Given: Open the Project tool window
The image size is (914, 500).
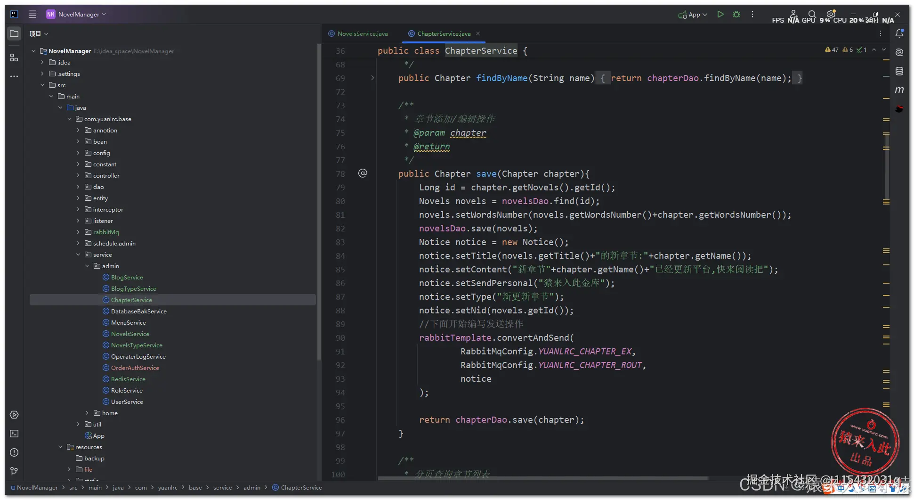Looking at the screenshot, I should (14, 34).
